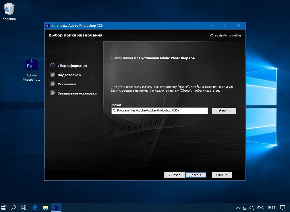Click the Photoshop icon in installer title bar
This screenshot has height=212, width=290.
coord(47,26)
